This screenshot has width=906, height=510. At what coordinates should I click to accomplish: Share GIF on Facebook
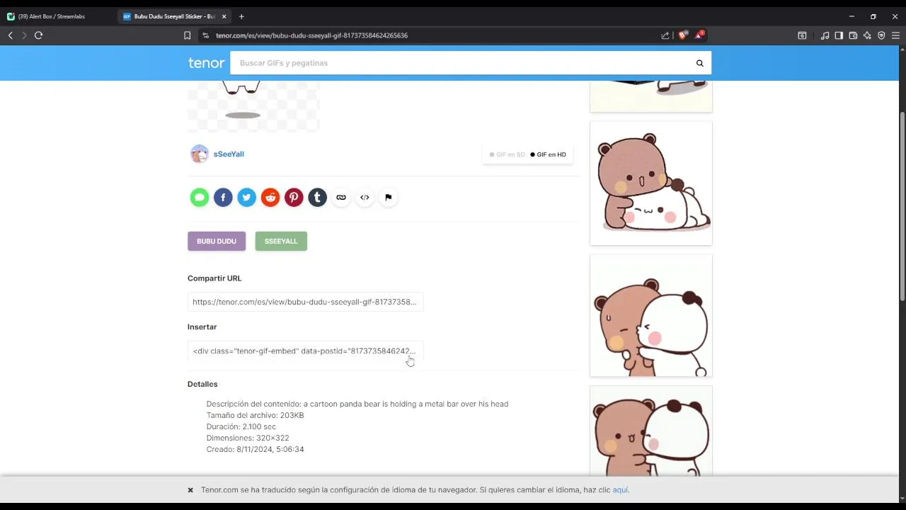(x=223, y=198)
